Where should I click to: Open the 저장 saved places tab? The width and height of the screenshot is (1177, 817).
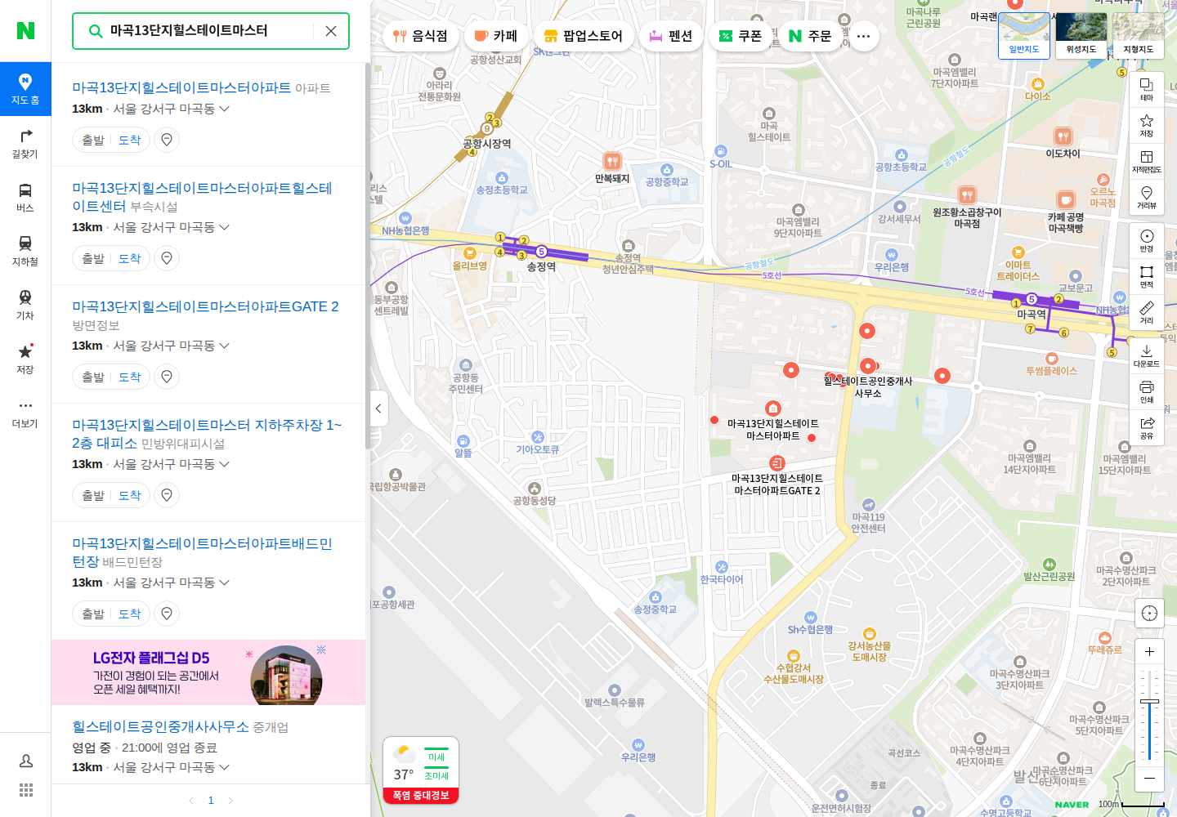click(25, 359)
